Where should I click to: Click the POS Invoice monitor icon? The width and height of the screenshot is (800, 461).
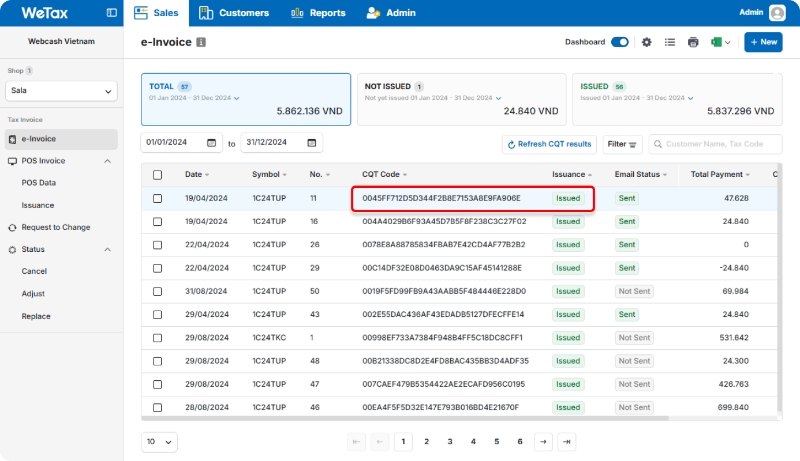click(x=13, y=161)
